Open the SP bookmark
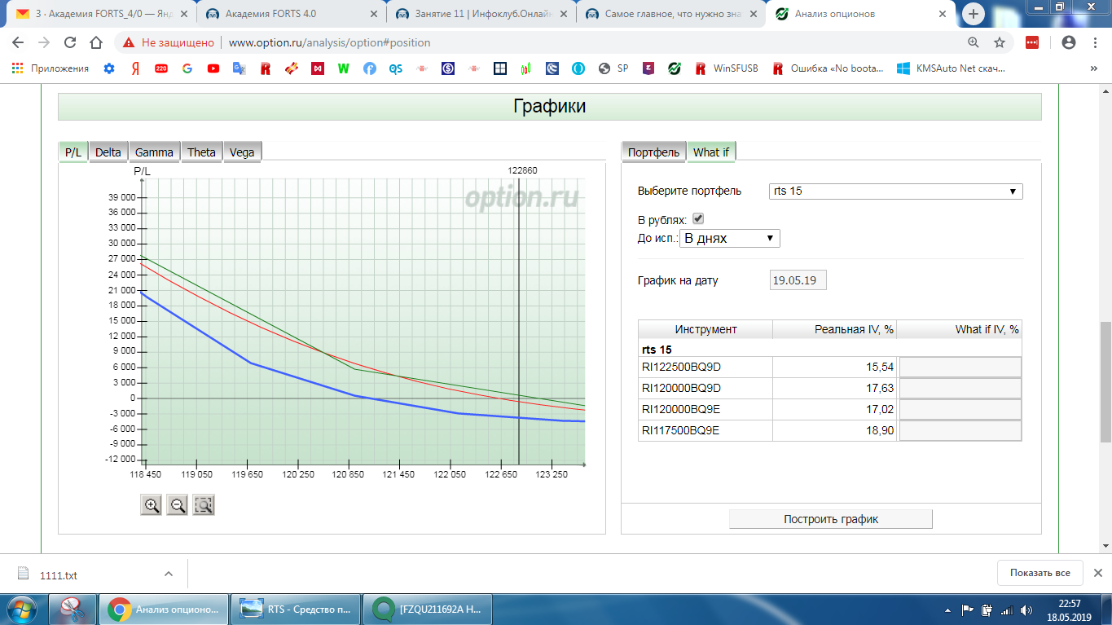Screen dimensions: 1112x625 pos(613,68)
